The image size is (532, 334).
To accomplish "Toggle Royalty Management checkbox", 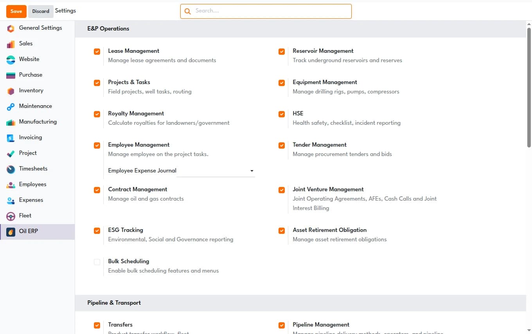I will (97, 114).
